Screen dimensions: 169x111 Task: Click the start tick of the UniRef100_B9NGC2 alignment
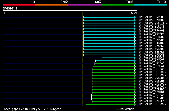coord(102,58)
